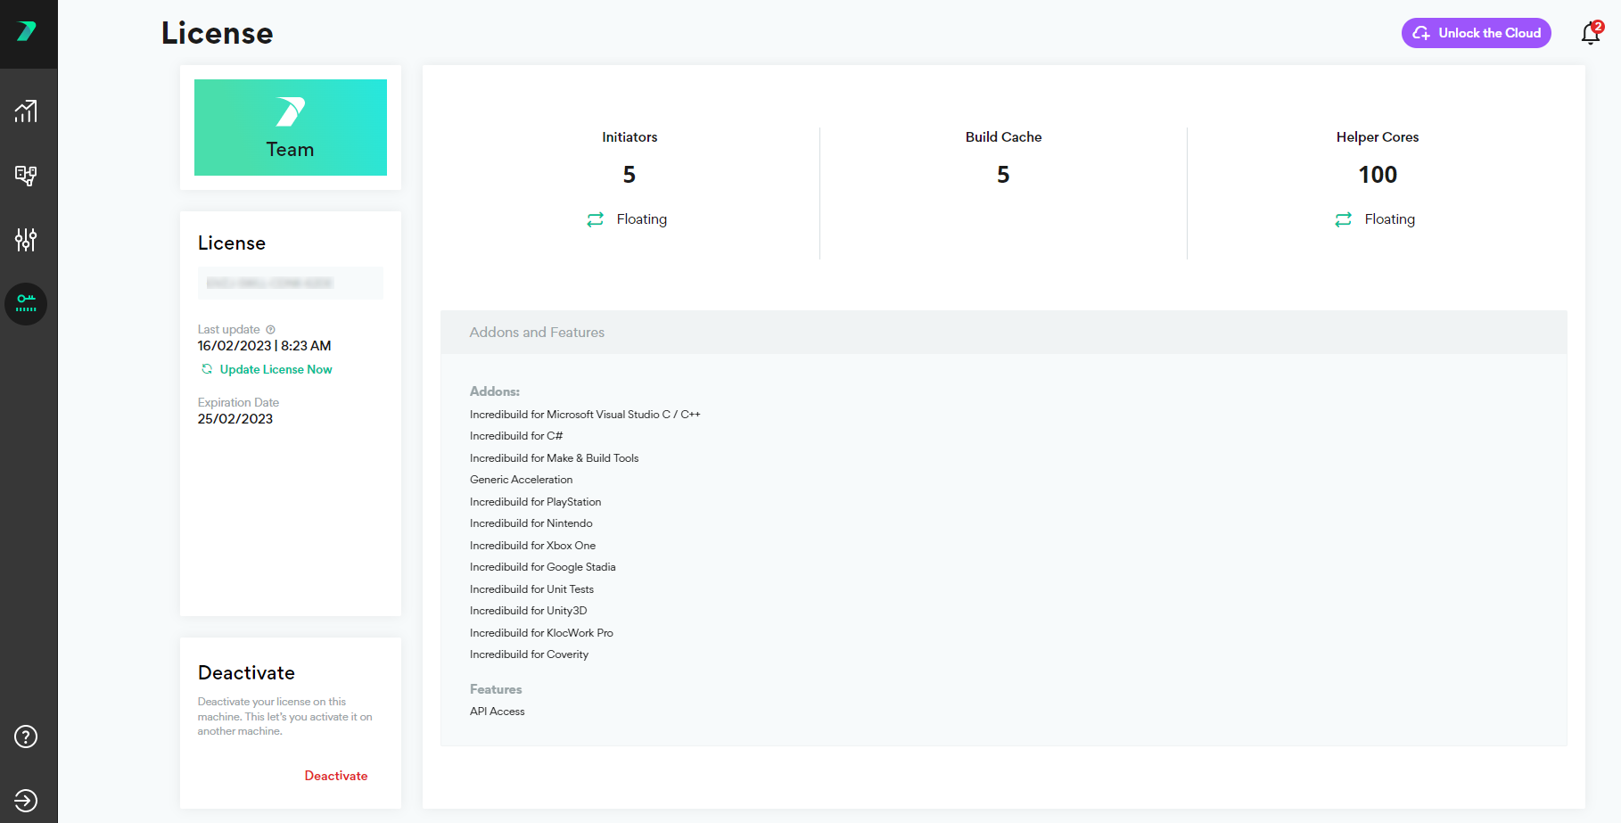This screenshot has width=1621, height=823.
Task: Click the Team plan banner
Action: 291,128
